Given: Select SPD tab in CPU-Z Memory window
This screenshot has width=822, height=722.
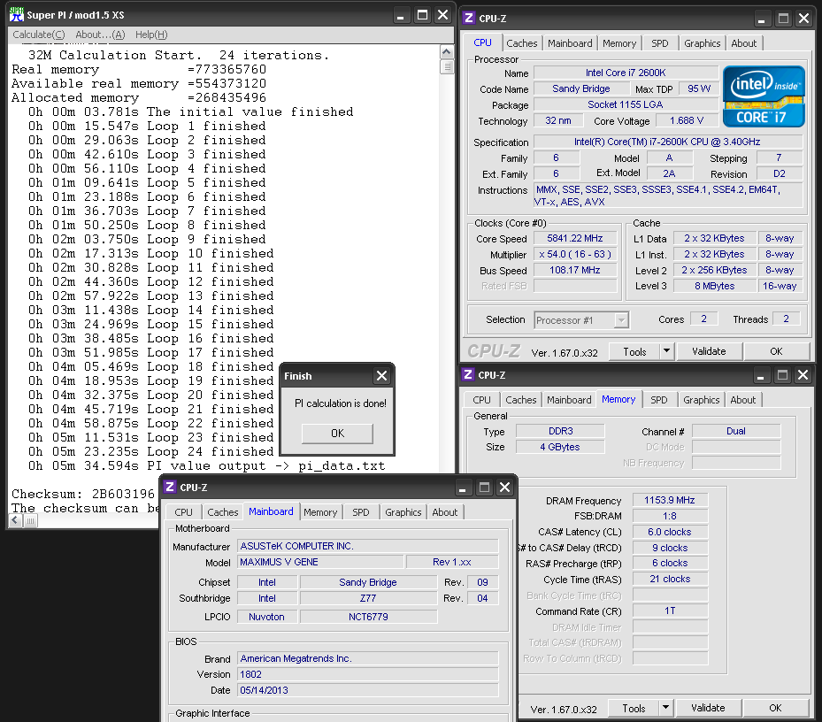Looking at the screenshot, I should coord(658,400).
